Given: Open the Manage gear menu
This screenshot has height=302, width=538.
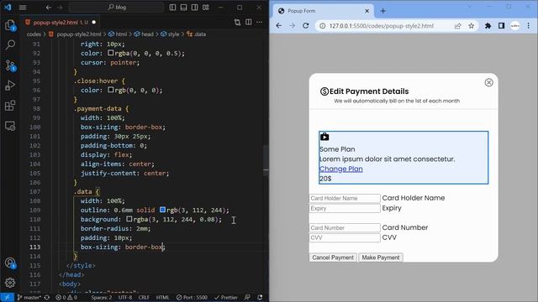Looking at the screenshot, I should click(10, 283).
